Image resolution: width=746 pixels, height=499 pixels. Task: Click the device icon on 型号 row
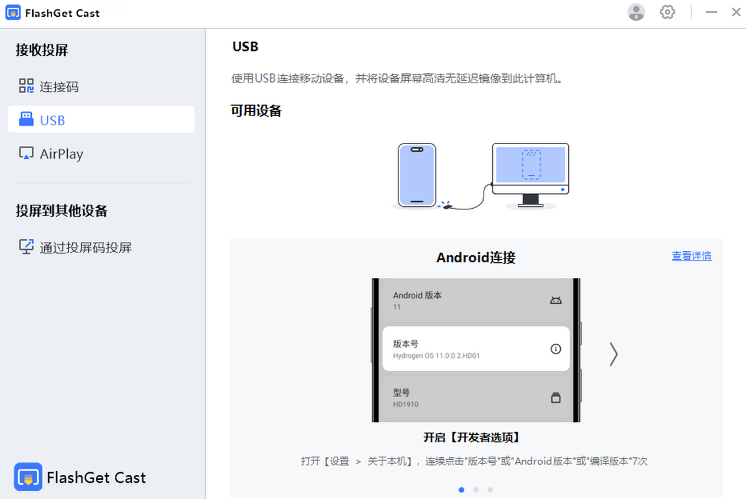pyautogui.click(x=556, y=398)
